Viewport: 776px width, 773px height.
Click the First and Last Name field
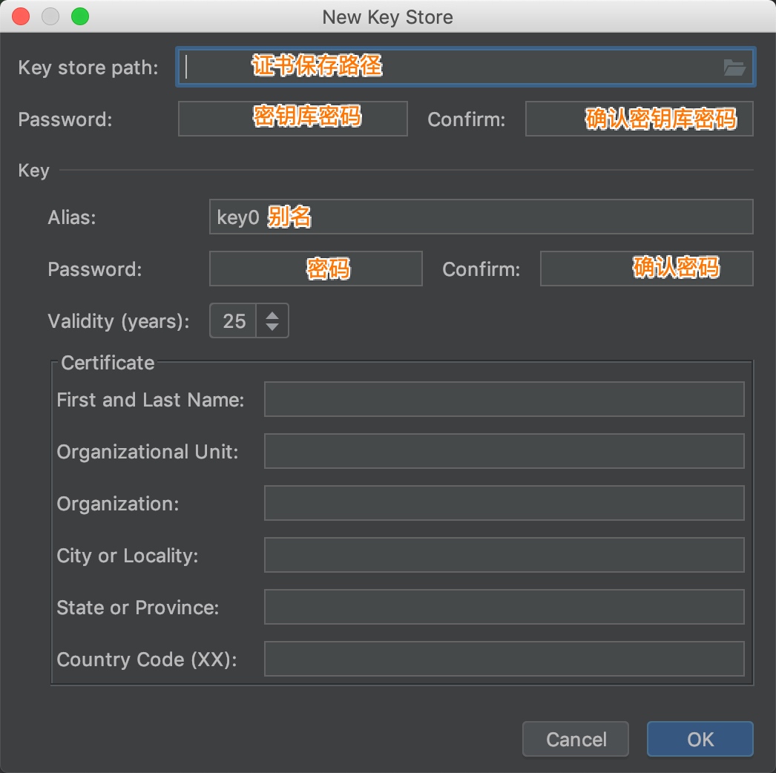pos(504,400)
